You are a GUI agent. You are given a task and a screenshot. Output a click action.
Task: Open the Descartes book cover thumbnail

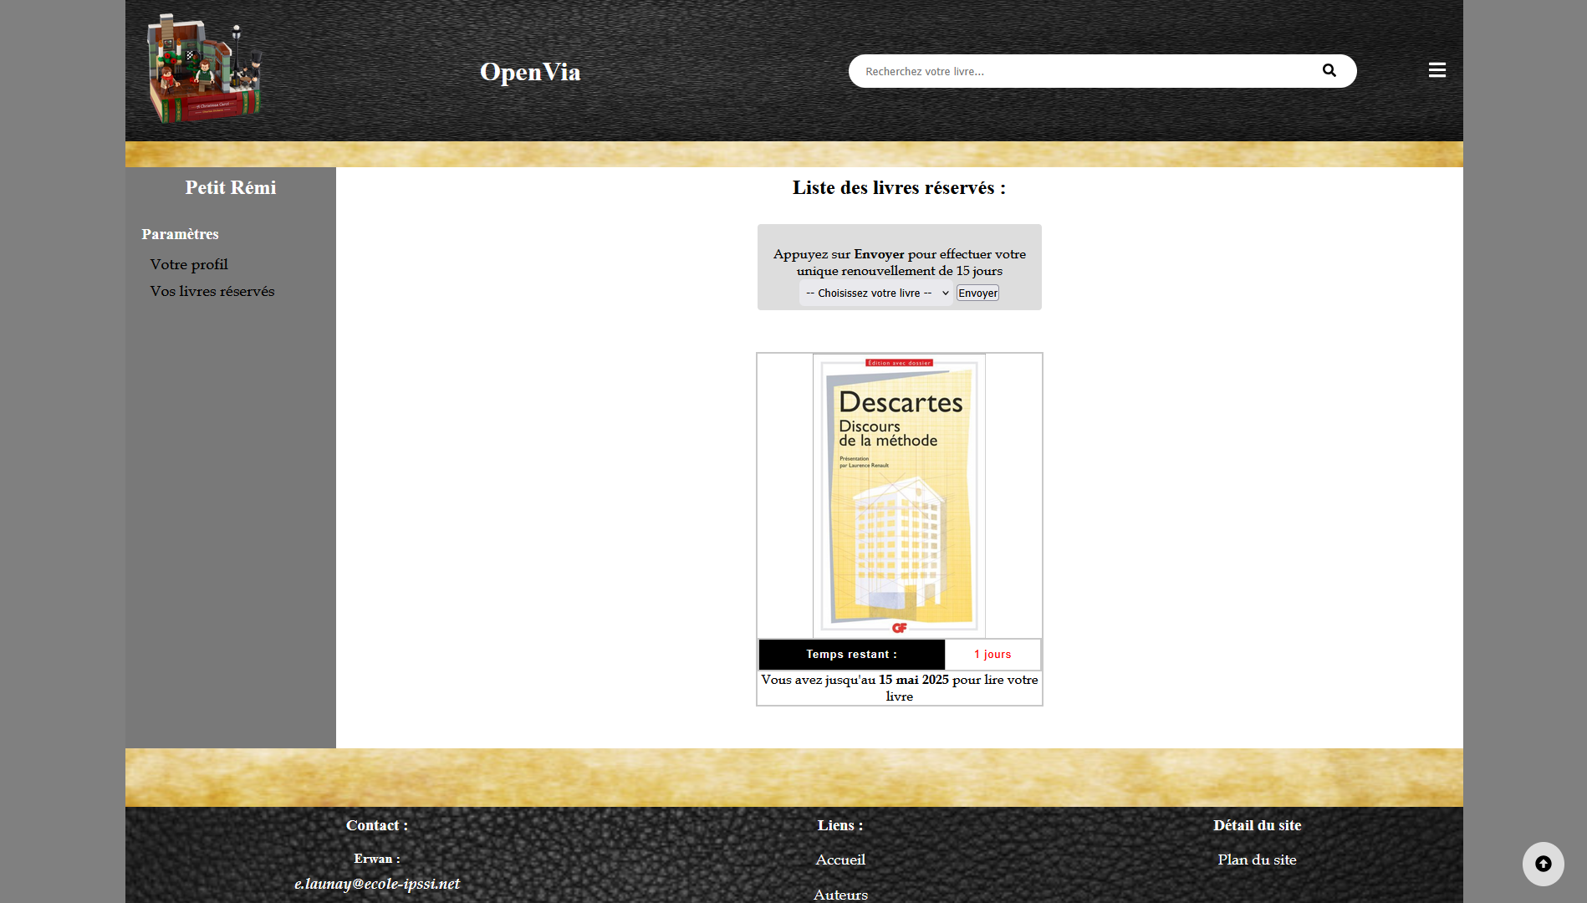click(899, 496)
